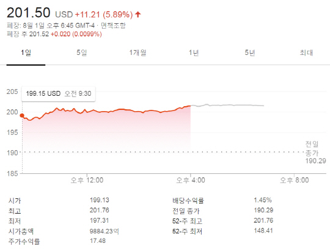Viewport: 330px width, 249px height.
Task: Click the 전일 종가 190.29 chart label
Action: point(315,153)
